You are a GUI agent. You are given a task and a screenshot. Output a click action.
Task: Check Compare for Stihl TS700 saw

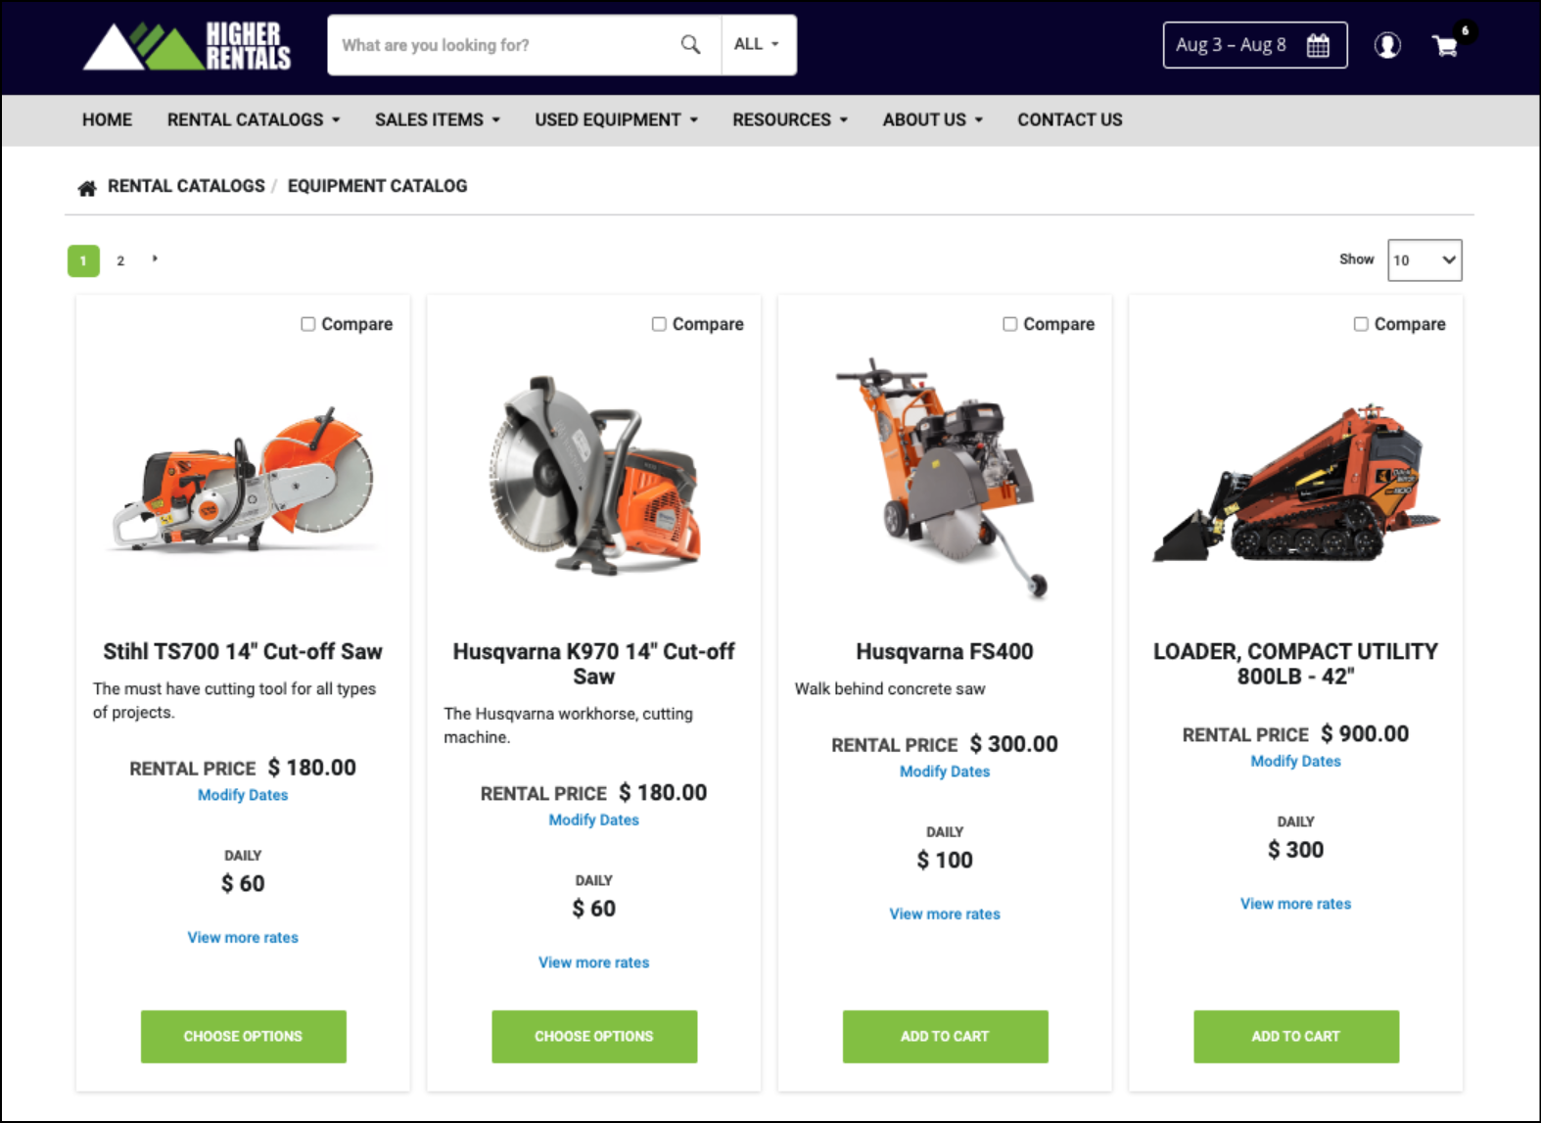[307, 324]
